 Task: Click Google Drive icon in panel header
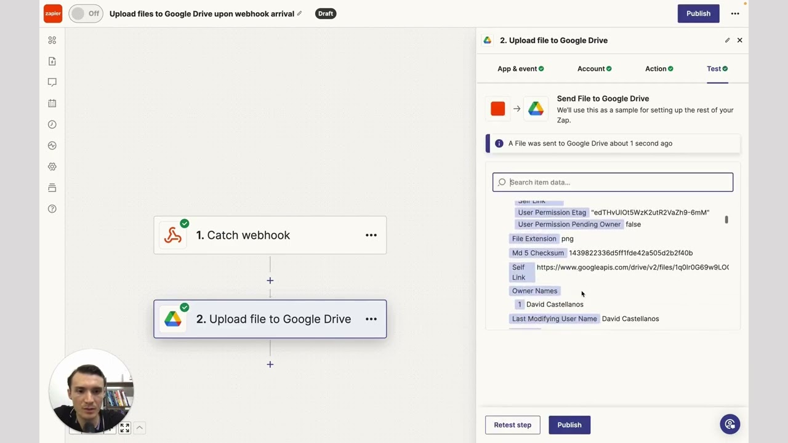pos(488,40)
